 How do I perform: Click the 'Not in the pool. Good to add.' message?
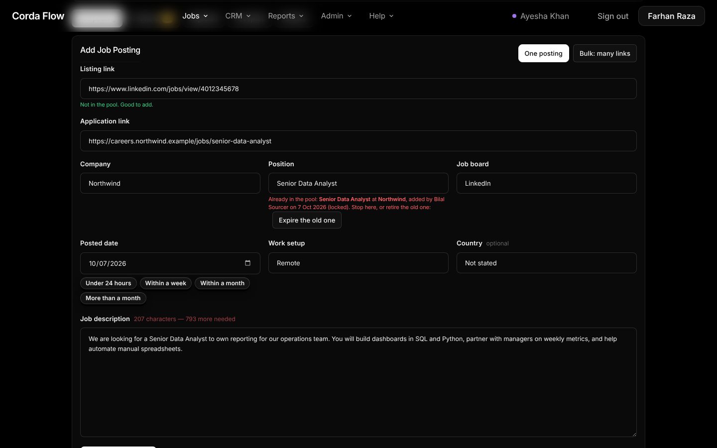(x=117, y=105)
